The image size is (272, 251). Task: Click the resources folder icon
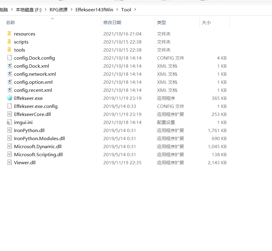(x=9, y=34)
